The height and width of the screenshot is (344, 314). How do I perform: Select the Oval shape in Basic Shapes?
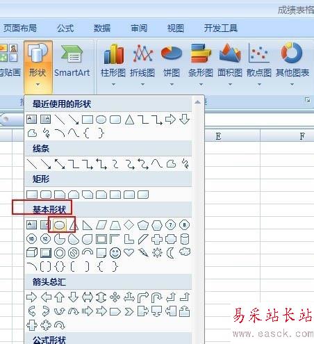[x=59, y=225]
